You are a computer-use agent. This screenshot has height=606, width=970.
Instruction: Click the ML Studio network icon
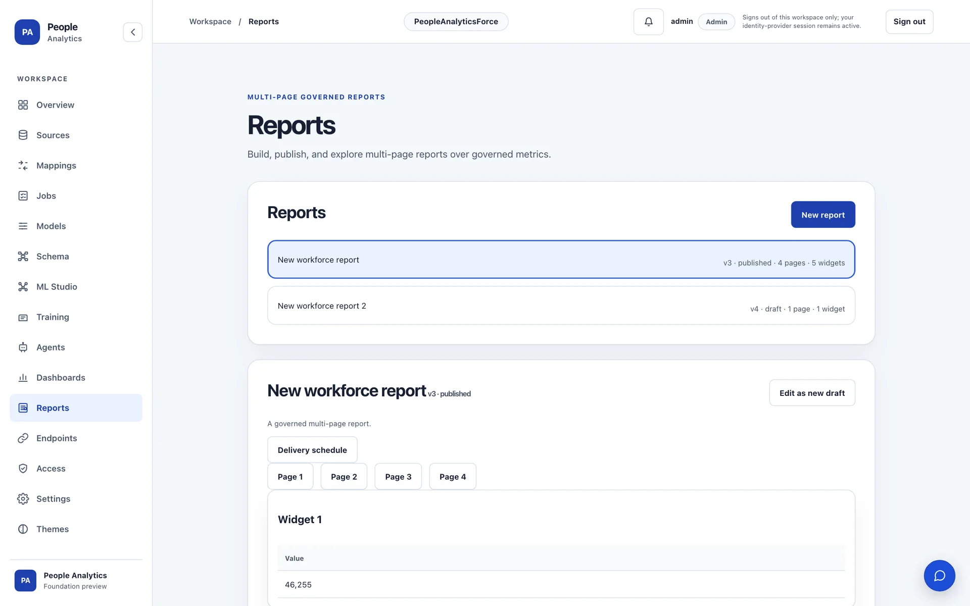coord(23,286)
